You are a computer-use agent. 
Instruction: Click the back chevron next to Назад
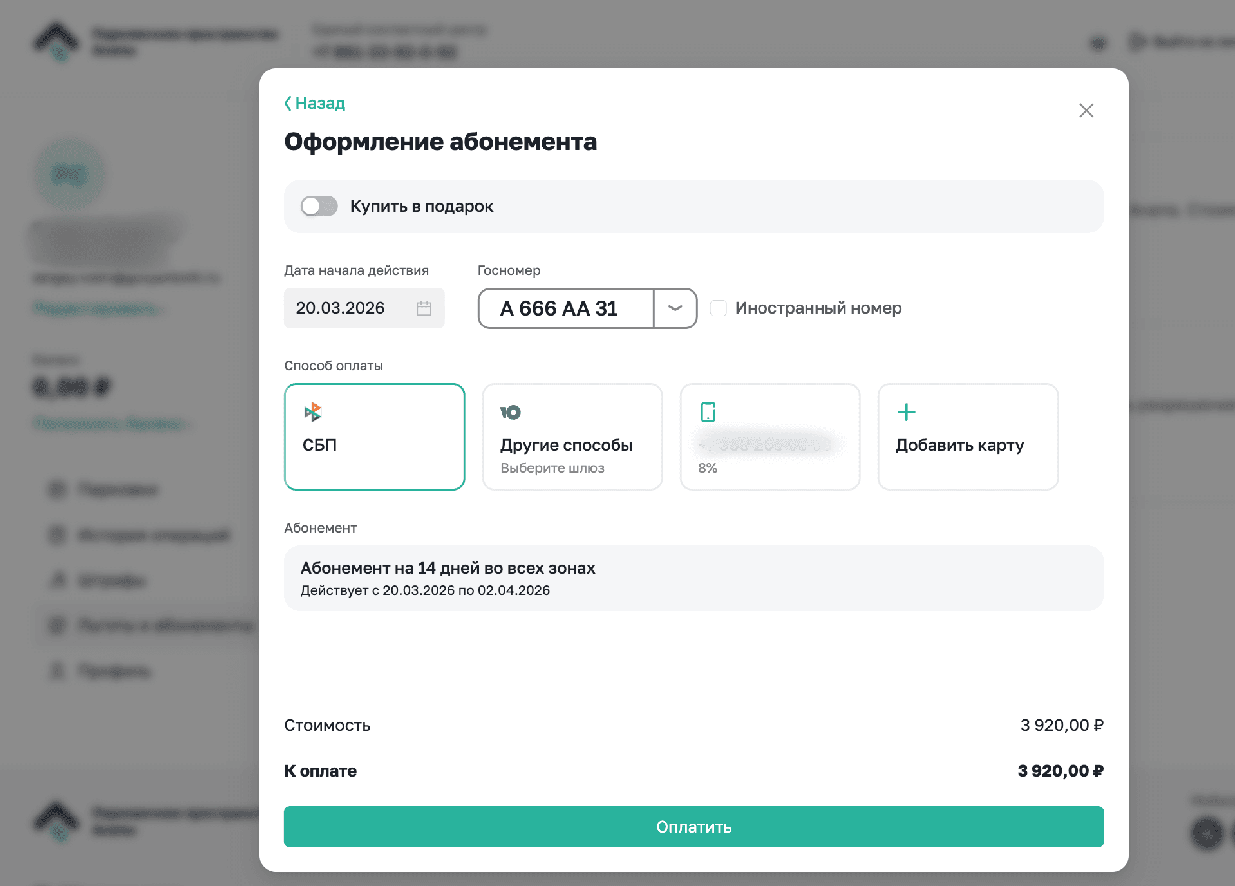pyautogui.click(x=288, y=104)
